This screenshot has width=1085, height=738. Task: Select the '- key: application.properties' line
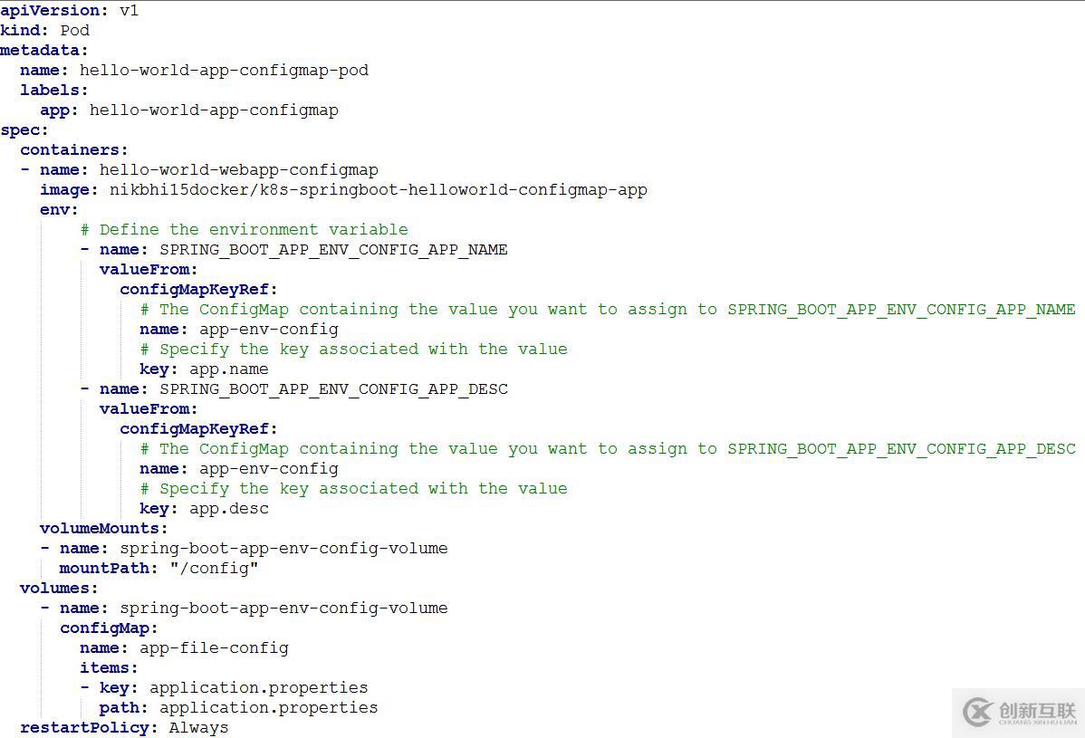225,689
